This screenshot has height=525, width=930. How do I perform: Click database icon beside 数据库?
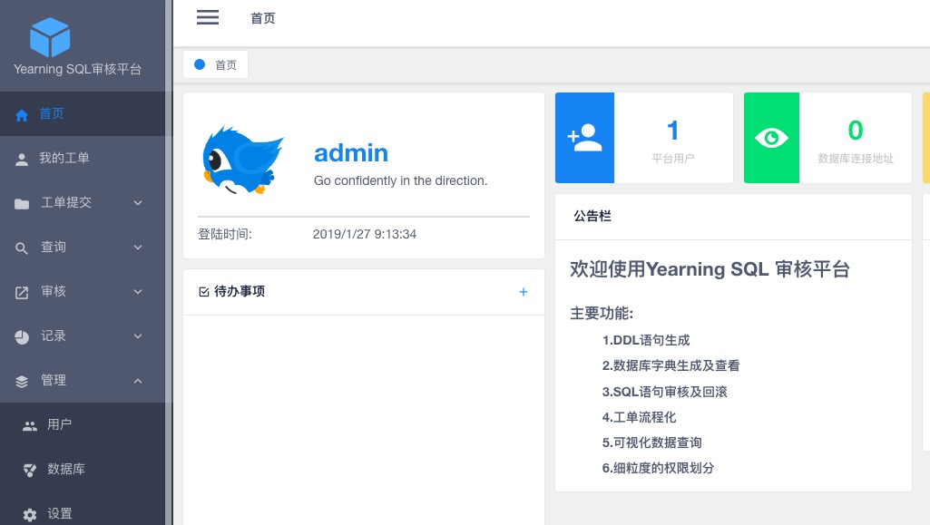[x=30, y=470]
